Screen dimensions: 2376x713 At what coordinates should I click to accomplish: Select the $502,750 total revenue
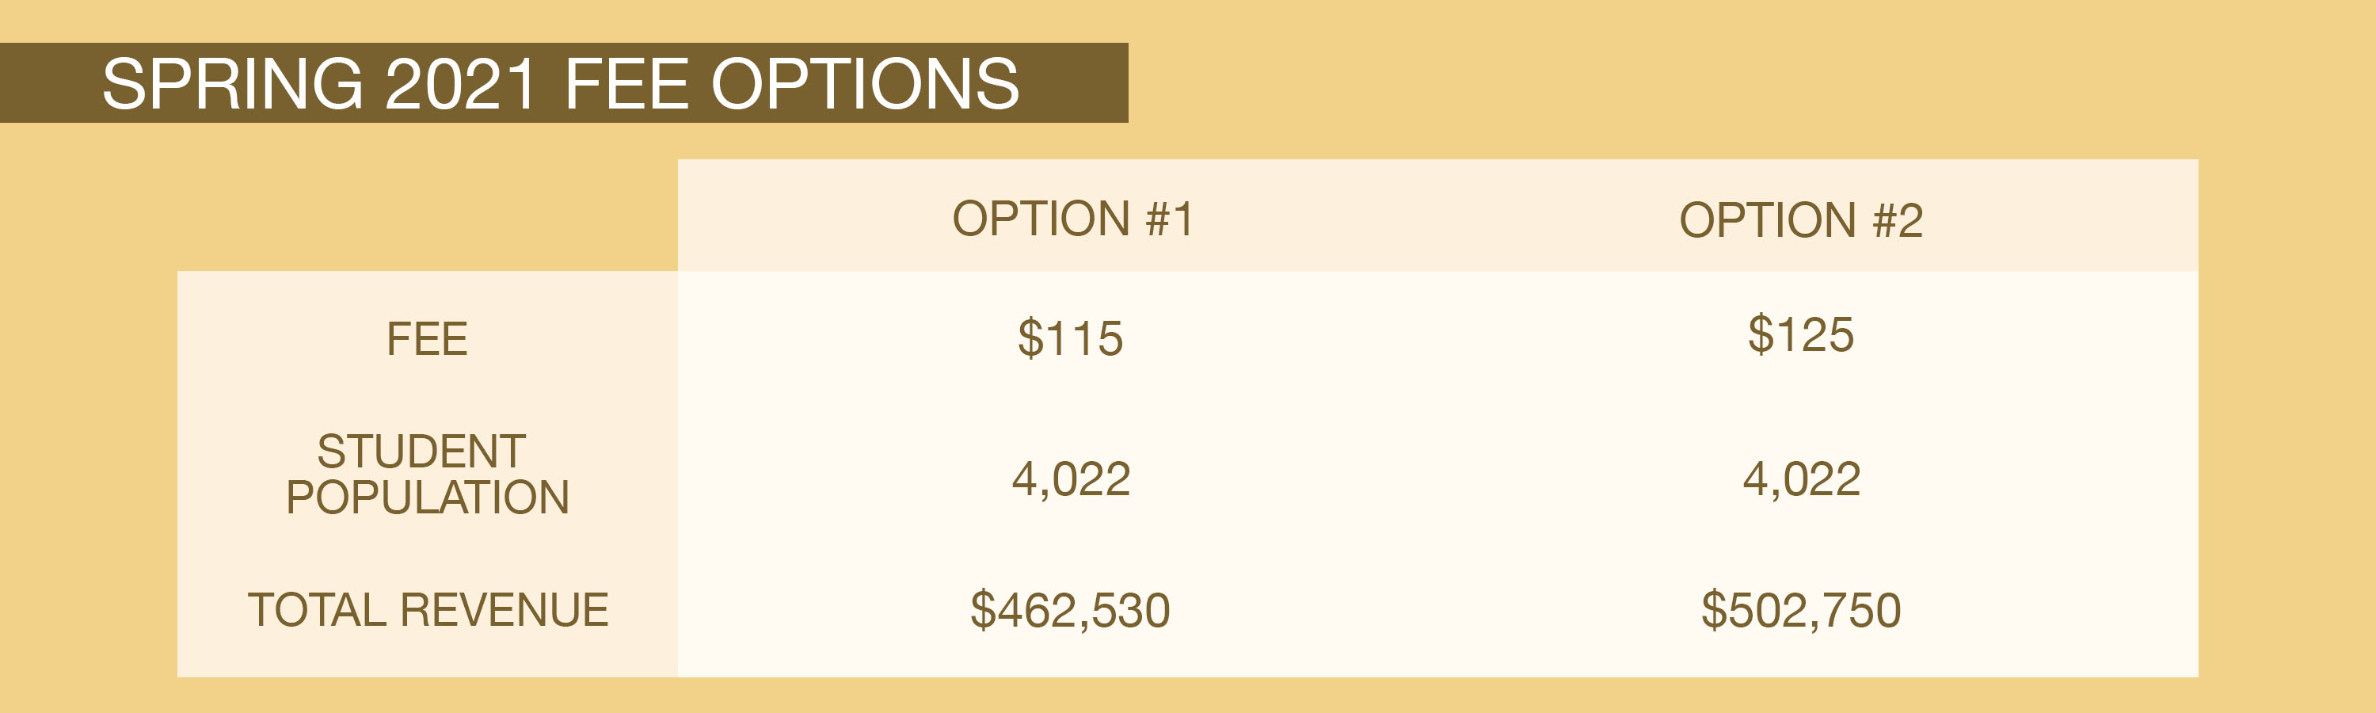click(x=1801, y=611)
